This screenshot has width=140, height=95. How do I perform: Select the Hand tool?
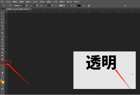pos(3,72)
